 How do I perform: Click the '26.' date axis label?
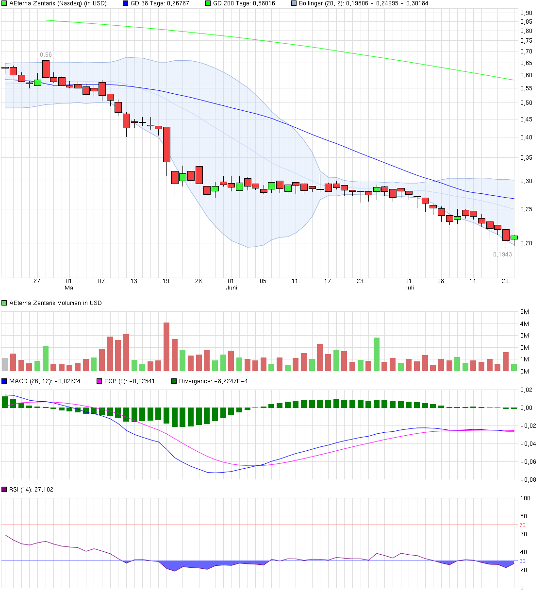(x=199, y=281)
